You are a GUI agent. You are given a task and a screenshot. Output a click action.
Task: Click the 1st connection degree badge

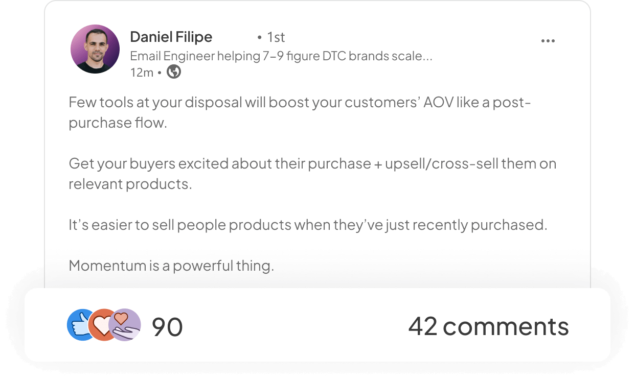coord(271,37)
